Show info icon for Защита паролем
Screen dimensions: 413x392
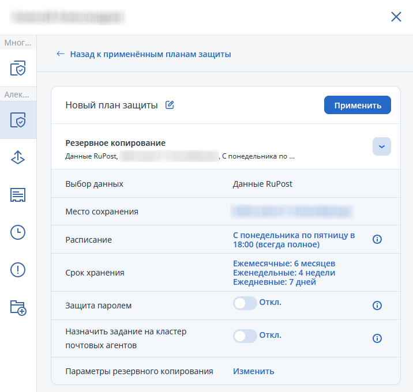click(x=377, y=306)
